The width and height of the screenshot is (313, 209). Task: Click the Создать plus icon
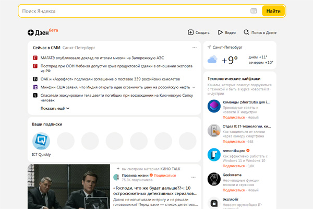tap(190, 32)
